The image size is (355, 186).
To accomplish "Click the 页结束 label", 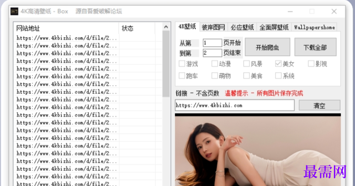I will [x=232, y=53].
